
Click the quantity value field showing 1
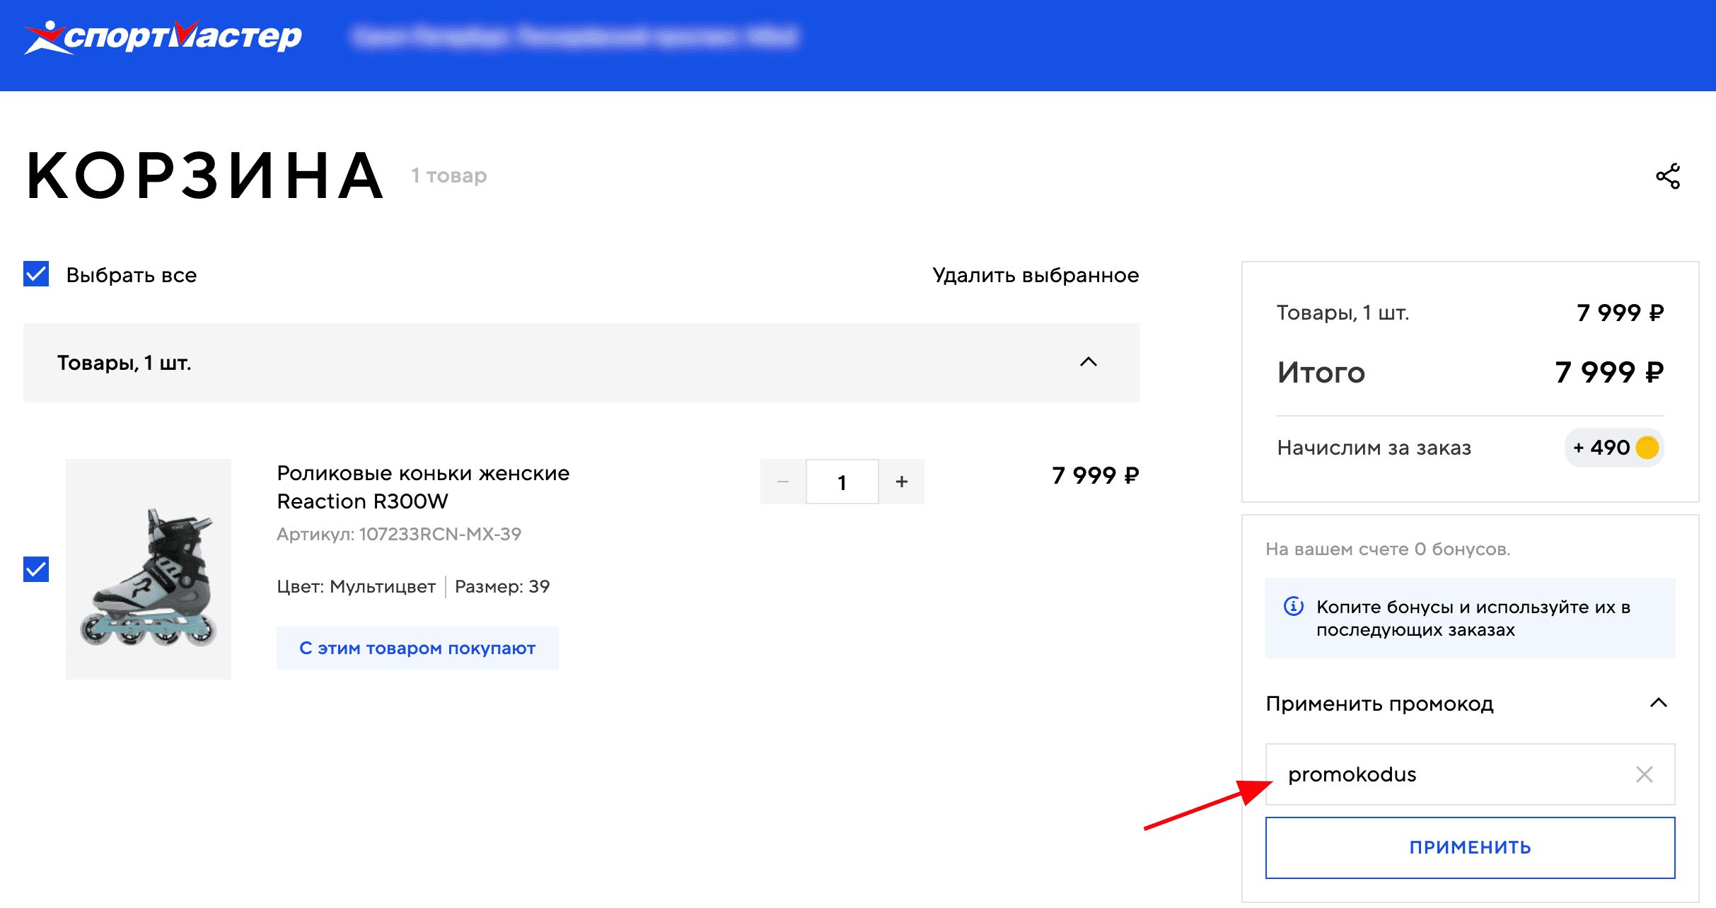coord(842,481)
